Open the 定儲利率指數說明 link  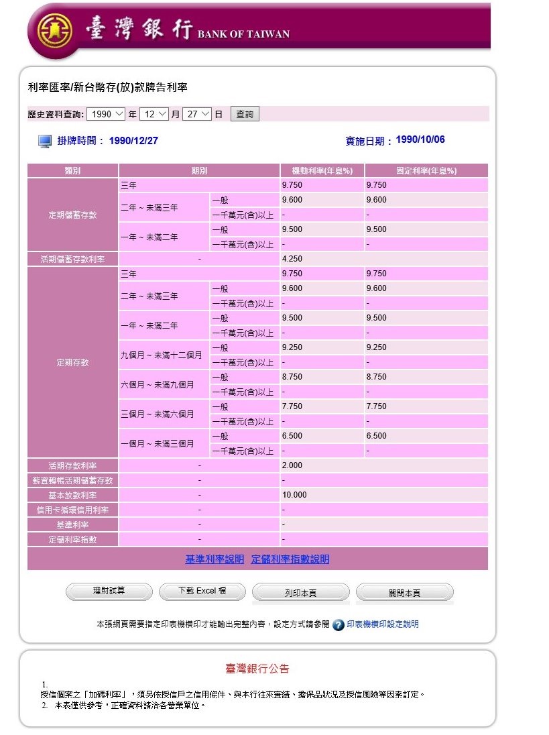tap(290, 559)
